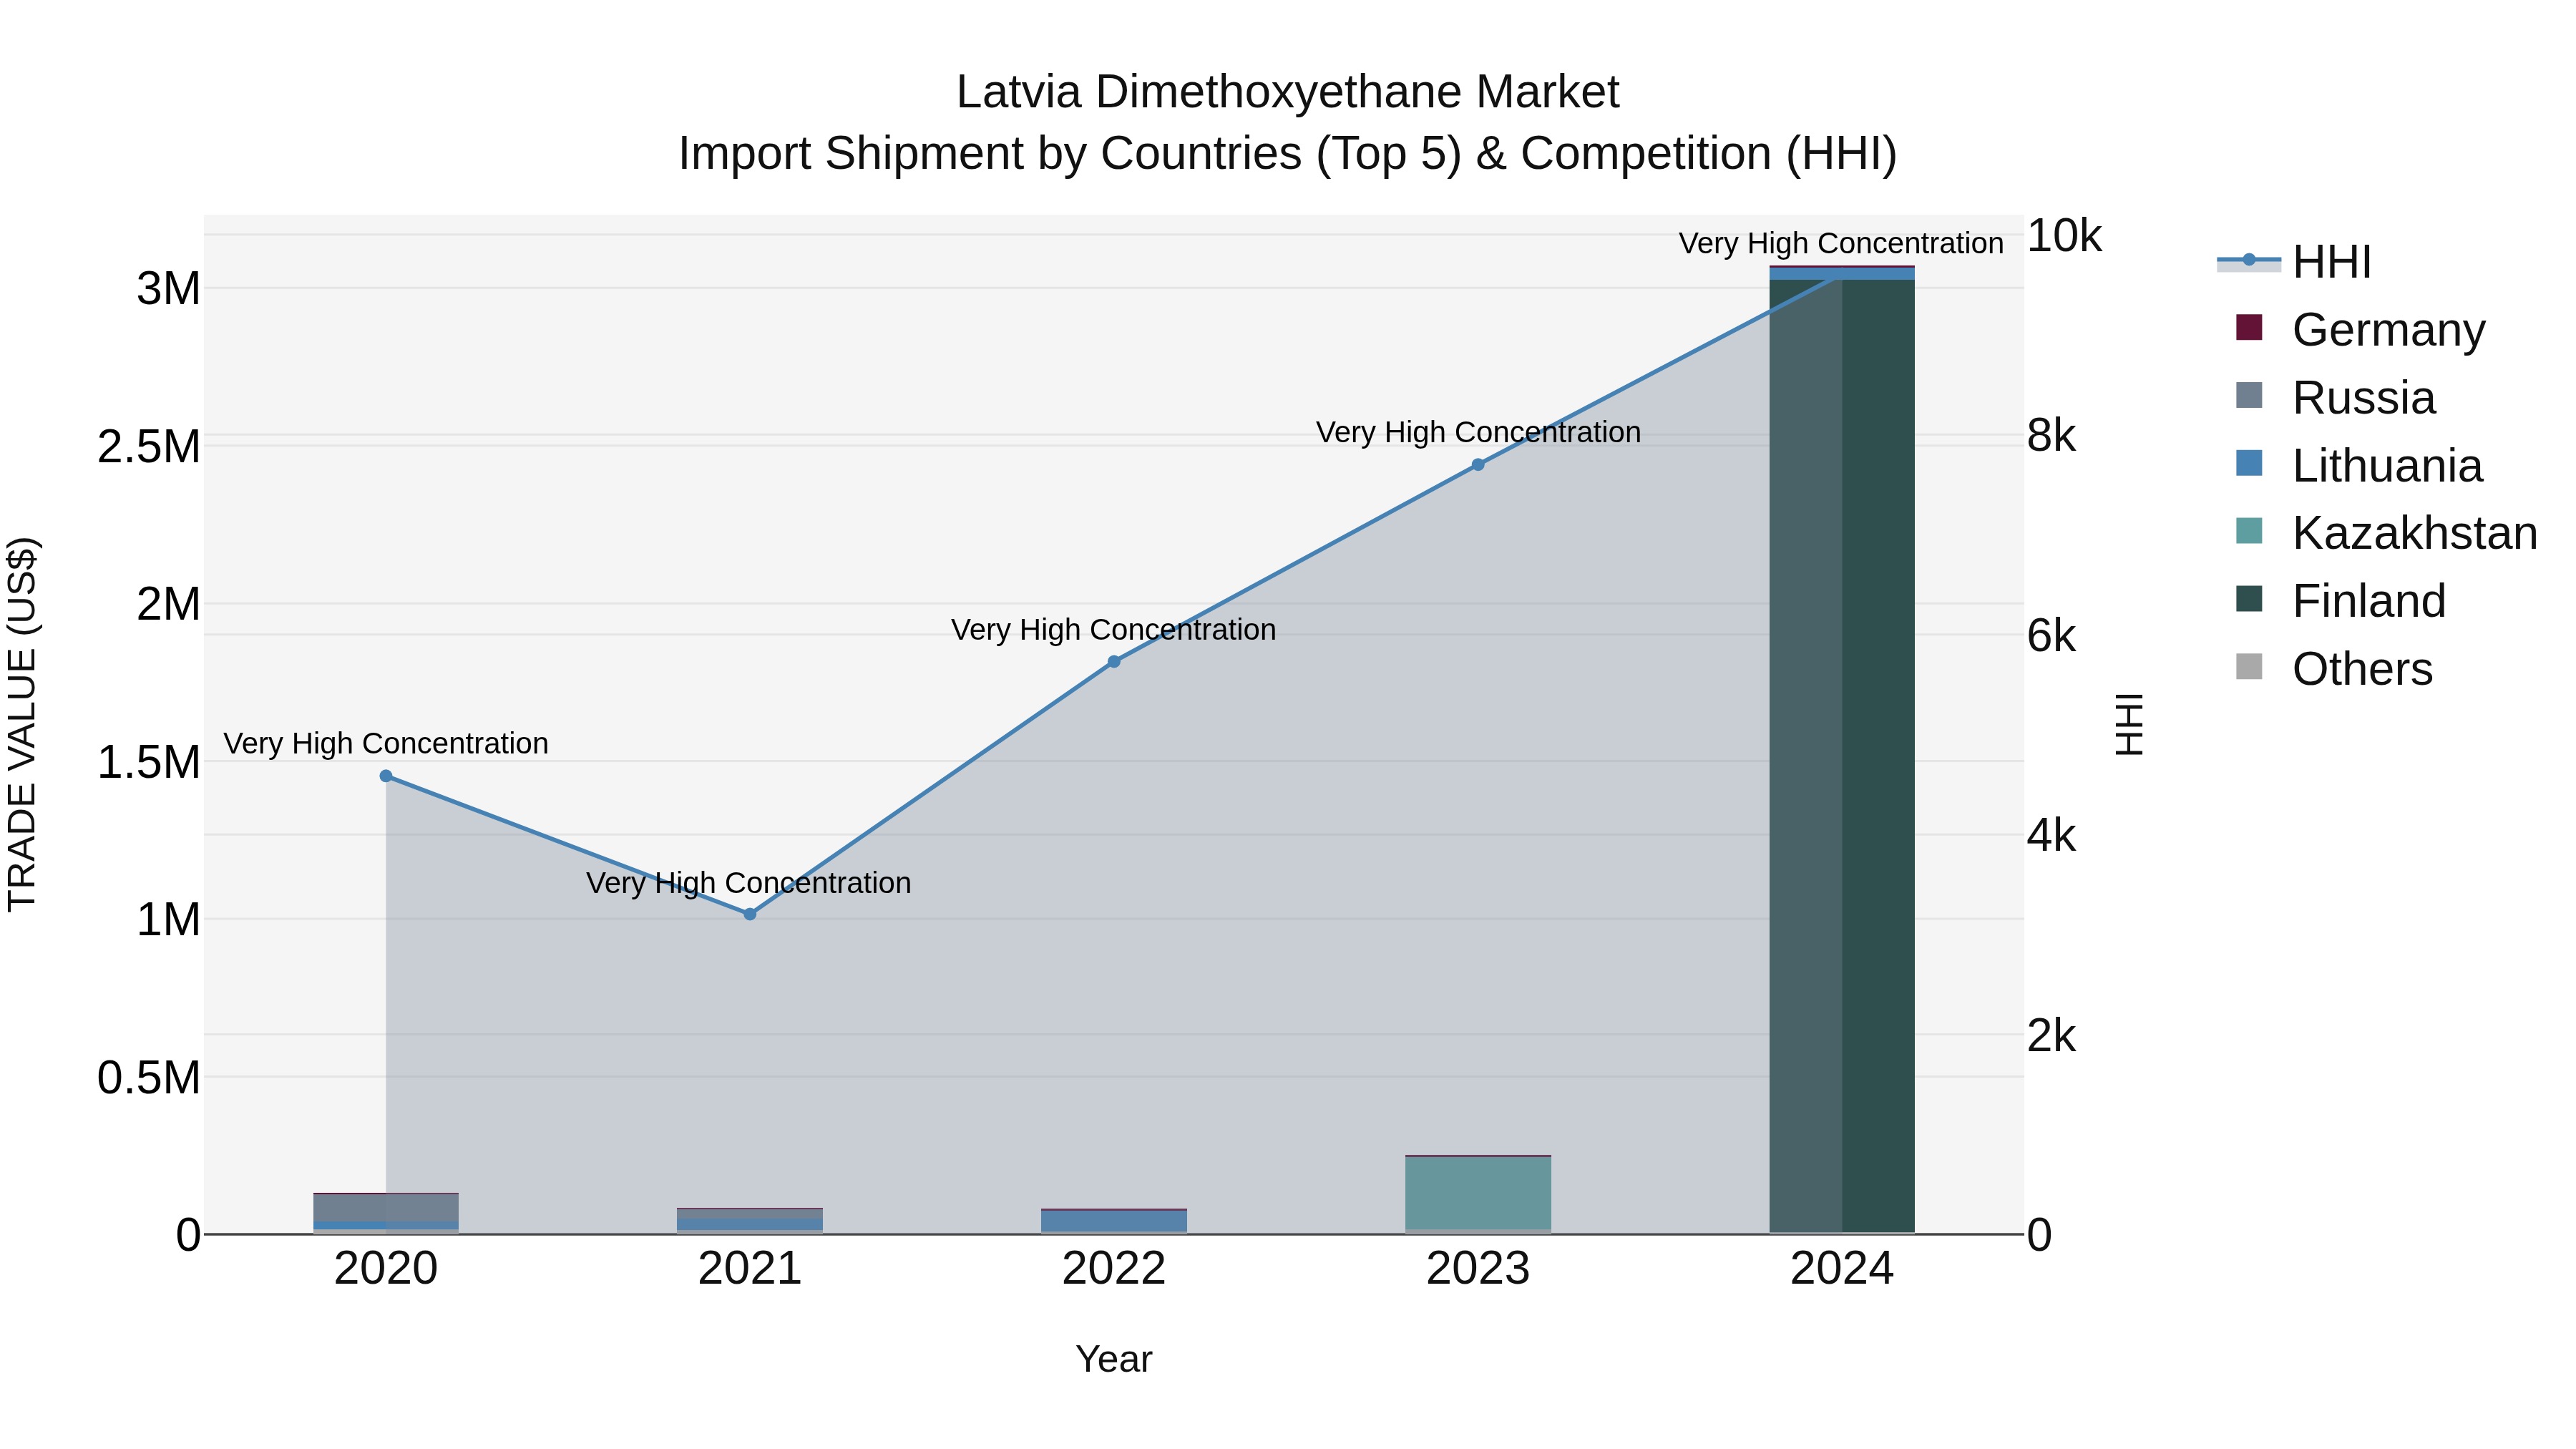Viewport: 2576px width, 1449px height.
Task: Click the Lithuania legend color swatch
Action: click(x=2249, y=464)
